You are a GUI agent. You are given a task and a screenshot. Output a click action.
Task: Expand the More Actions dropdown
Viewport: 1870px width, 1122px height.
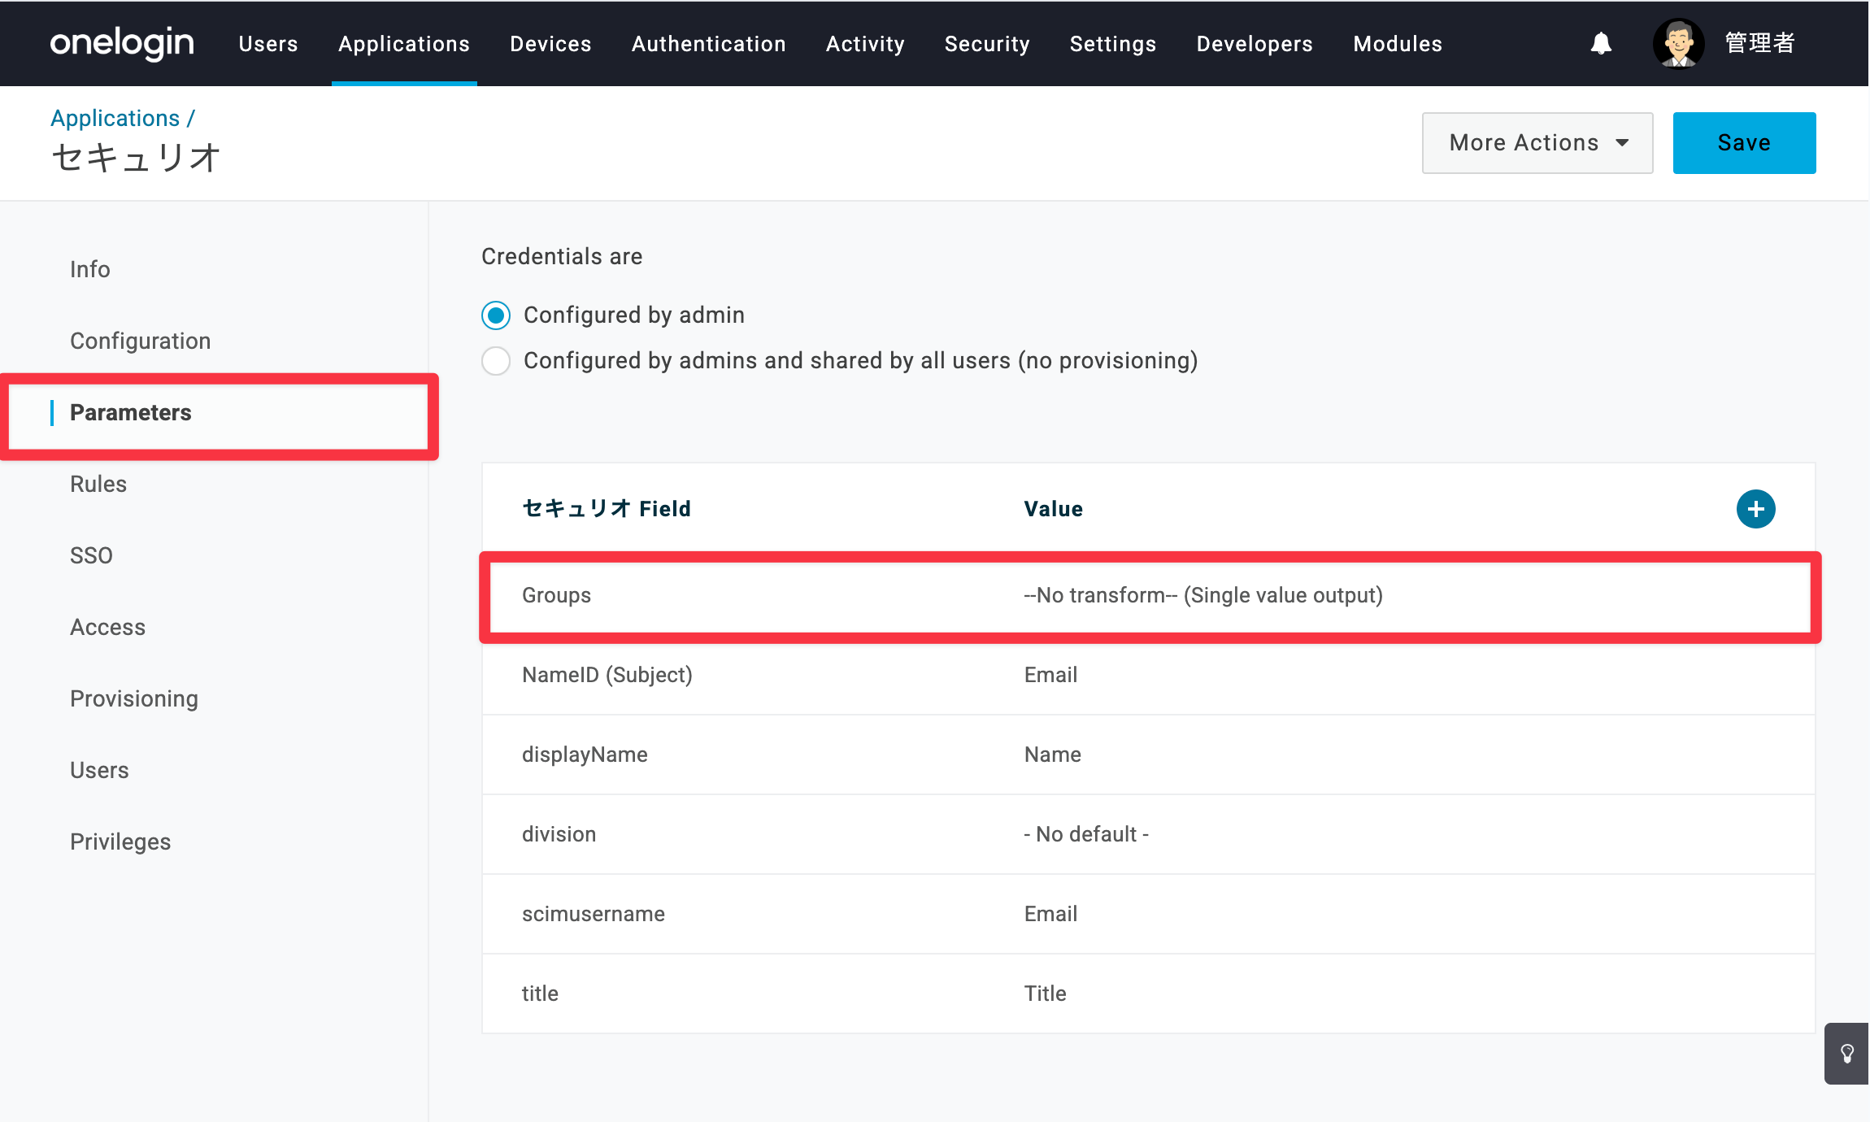click(x=1537, y=143)
